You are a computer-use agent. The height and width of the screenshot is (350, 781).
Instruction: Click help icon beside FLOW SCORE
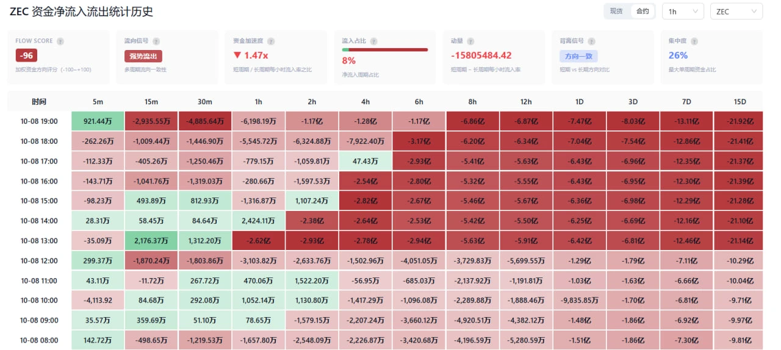pos(59,41)
